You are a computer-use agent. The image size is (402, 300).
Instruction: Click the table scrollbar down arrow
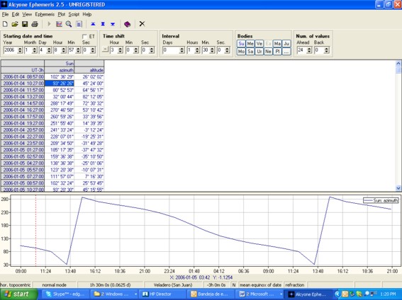(x=398, y=188)
